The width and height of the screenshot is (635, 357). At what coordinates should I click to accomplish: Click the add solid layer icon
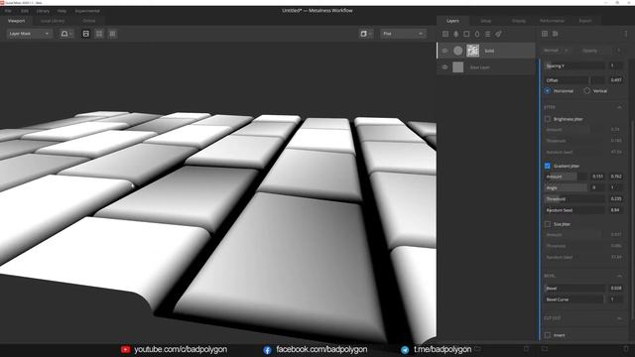pos(466,34)
